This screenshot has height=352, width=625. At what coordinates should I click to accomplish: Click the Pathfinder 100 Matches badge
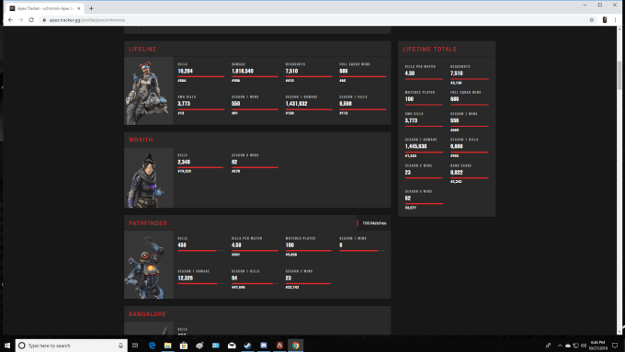(x=372, y=223)
